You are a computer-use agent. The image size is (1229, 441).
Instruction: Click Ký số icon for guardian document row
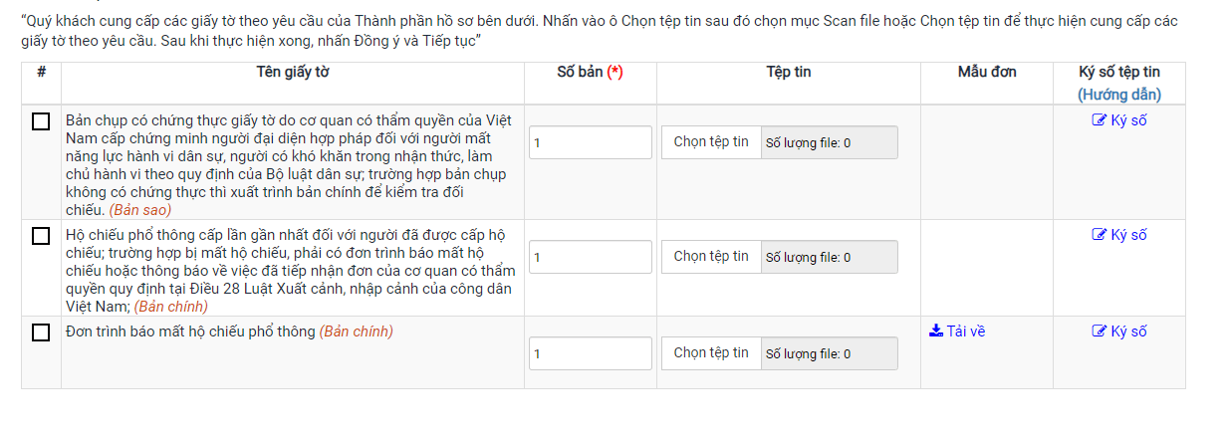pos(1100,121)
